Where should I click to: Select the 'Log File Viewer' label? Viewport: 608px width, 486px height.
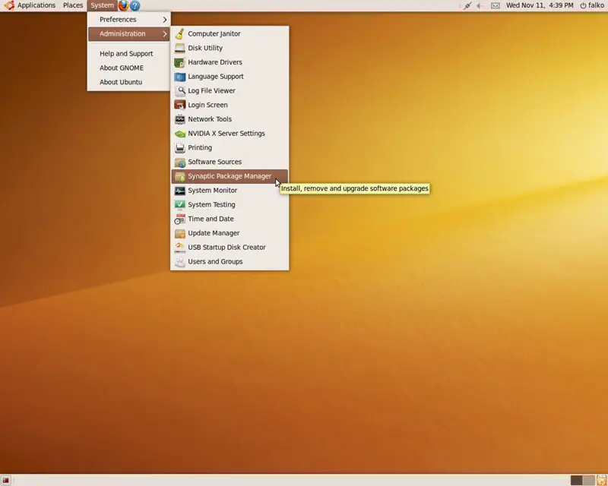[x=211, y=90]
